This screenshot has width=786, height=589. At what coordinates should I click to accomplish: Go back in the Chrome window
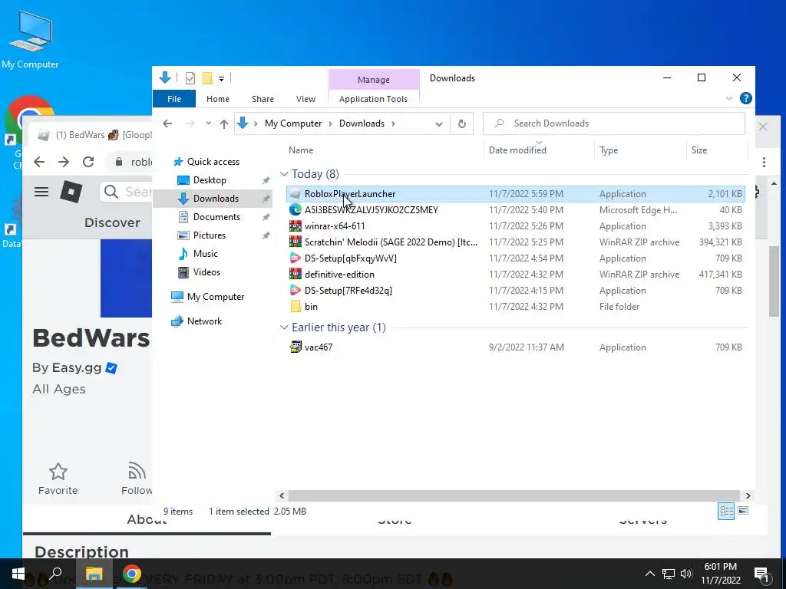coord(39,162)
